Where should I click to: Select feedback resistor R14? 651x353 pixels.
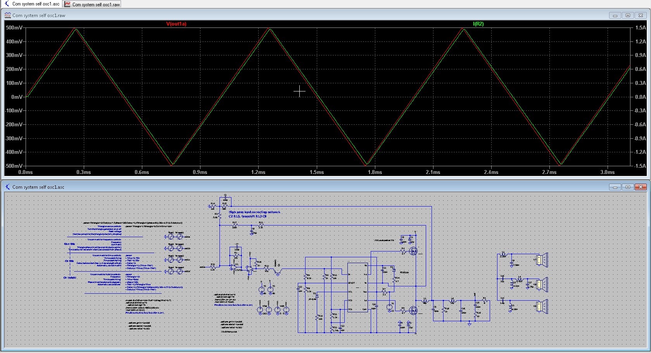tap(213, 206)
